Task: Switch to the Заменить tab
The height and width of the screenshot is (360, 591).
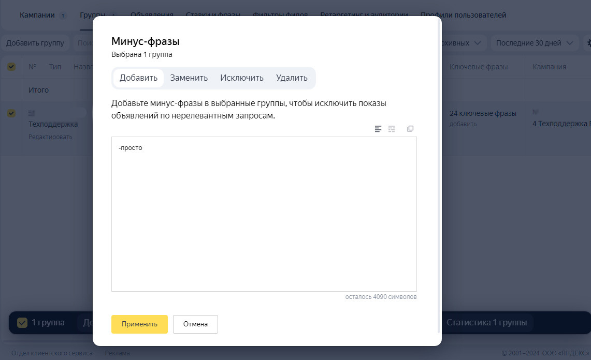Action: point(189,78)
